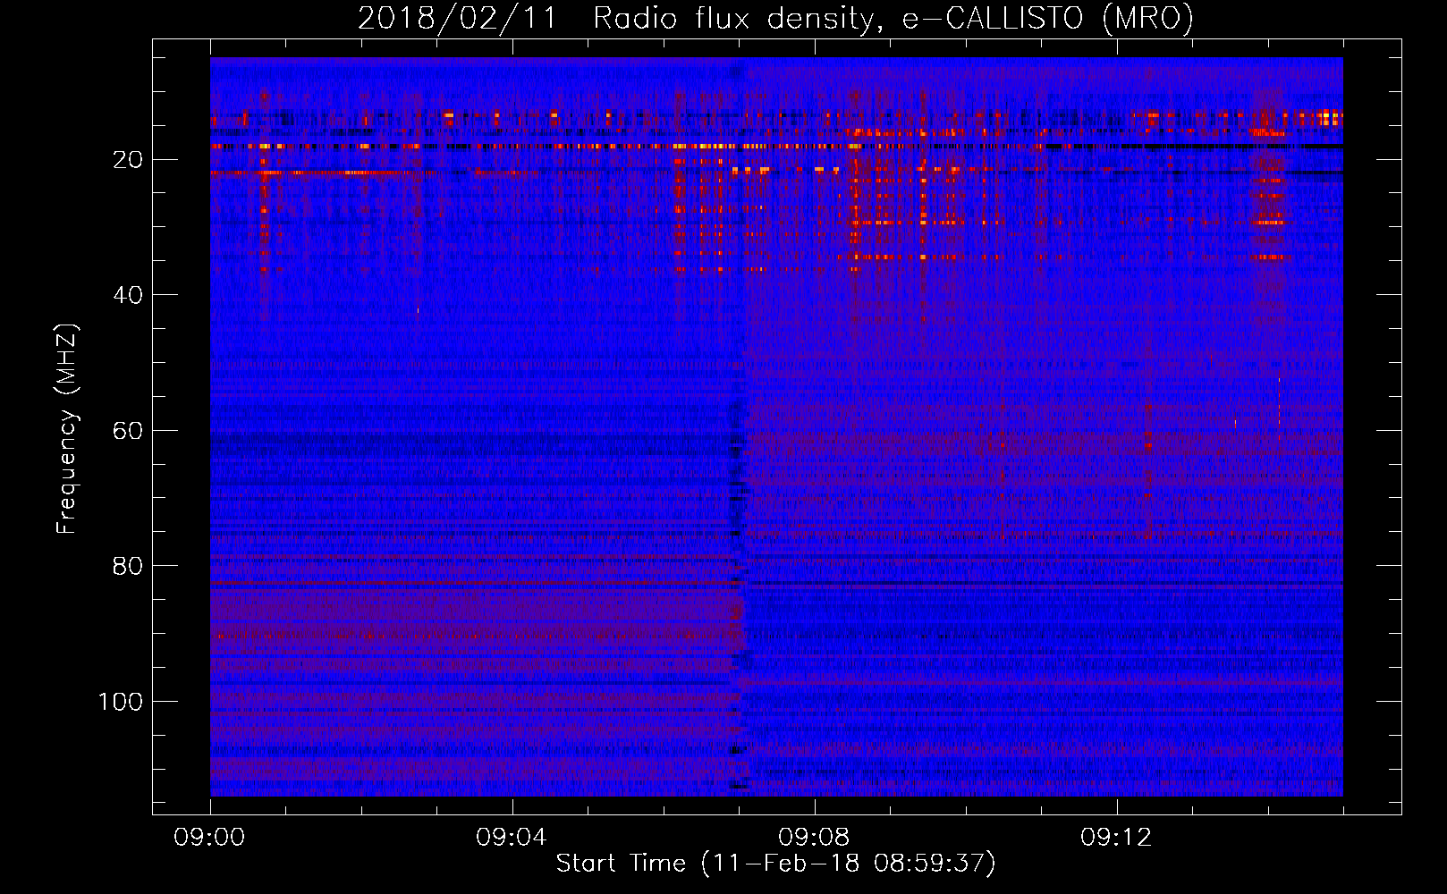The image size is (1447, 894).
Task: Click the plot title '2018/02/11 Radio flux density'
Action: [775, 18]
